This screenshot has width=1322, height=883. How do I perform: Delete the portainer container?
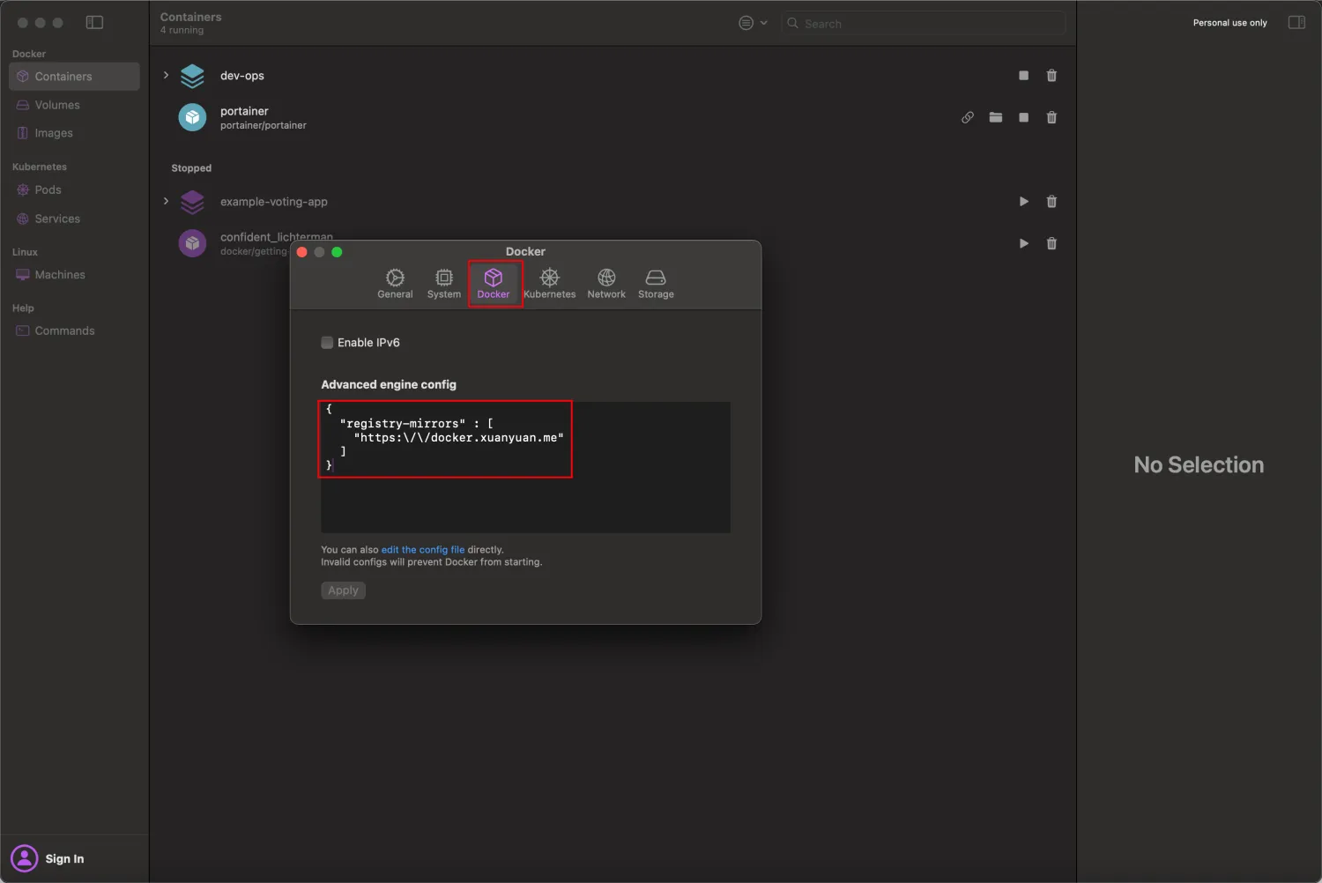click(x=1051, y=117)
